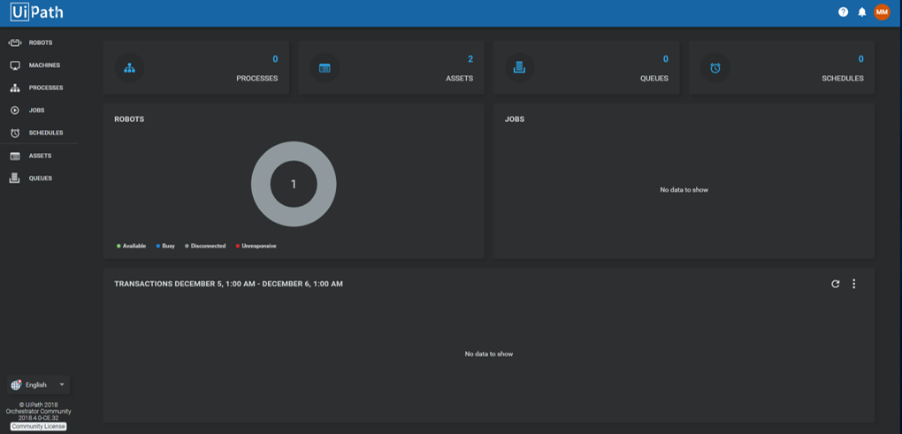
Task: Toggle Unresponsive legend in Robots chart
Action: click(x=256, y=246)
